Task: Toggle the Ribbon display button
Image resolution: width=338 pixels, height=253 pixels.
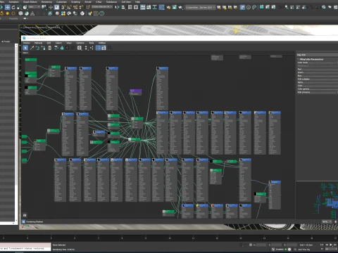Action: click(142, 7)
